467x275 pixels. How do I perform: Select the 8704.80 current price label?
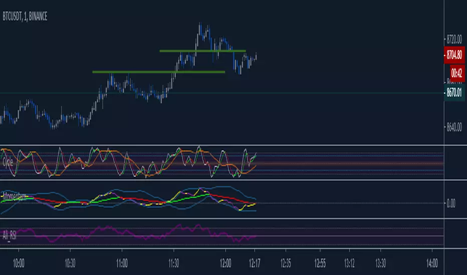454,55
